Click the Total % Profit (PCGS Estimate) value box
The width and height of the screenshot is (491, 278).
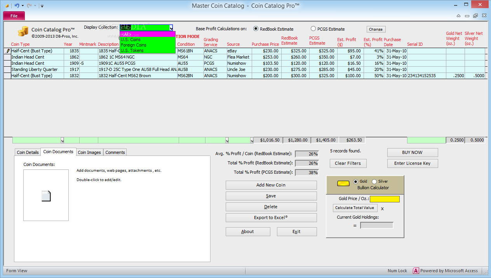pos(307,173)
